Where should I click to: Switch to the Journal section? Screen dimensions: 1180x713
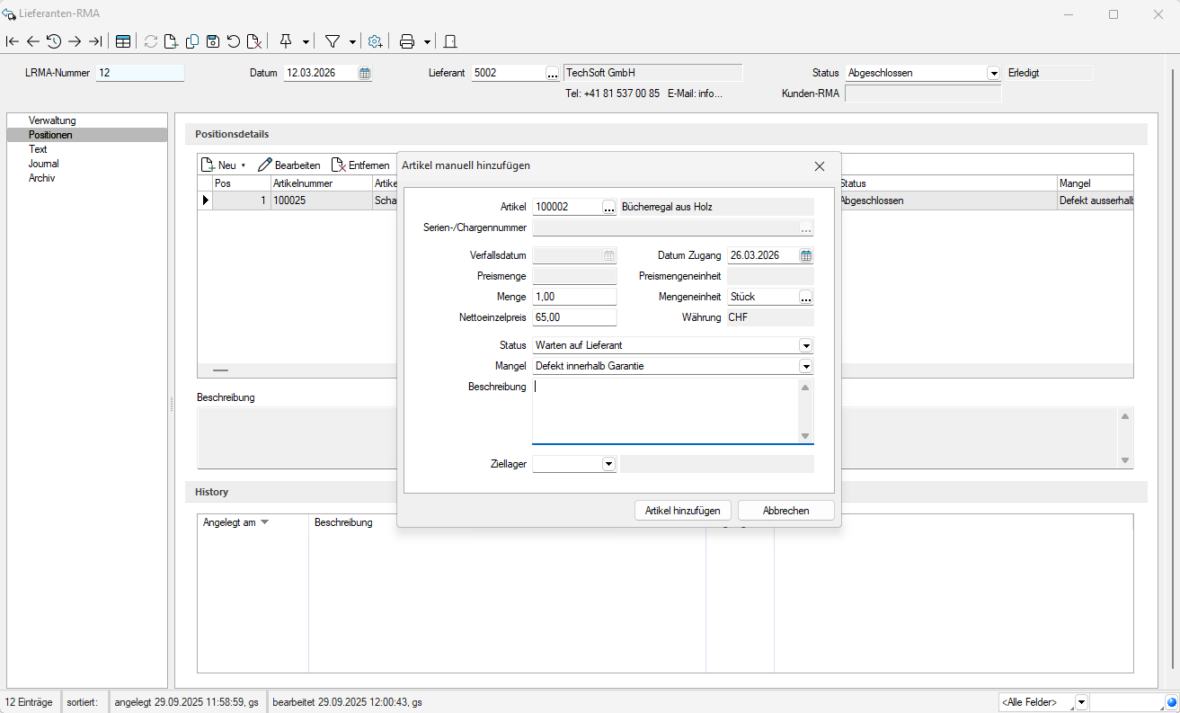[44, 164]
